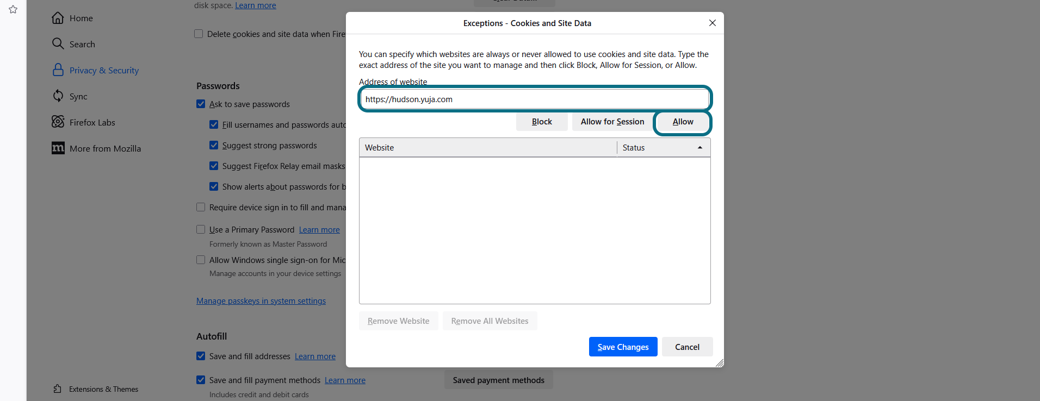Open addresses Learn more link
The height and width of the screenshot is (401, 1040).
(x=315, y=356)
